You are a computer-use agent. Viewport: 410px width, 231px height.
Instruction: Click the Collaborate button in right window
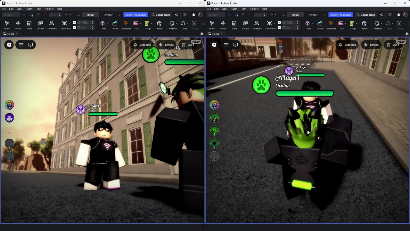(366, 15)
